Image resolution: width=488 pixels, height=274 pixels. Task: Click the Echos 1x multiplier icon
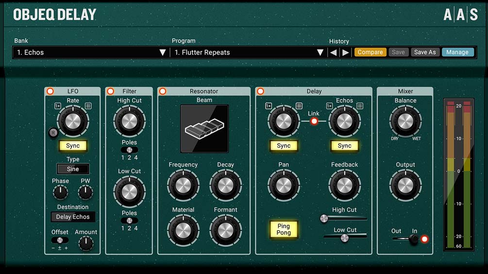pos(329,106)
